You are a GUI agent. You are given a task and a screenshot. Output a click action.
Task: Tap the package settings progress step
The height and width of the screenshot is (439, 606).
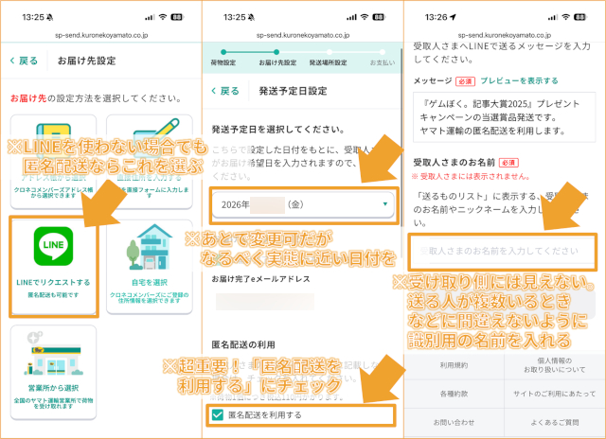pyautogui.click(x=225, y=63)
